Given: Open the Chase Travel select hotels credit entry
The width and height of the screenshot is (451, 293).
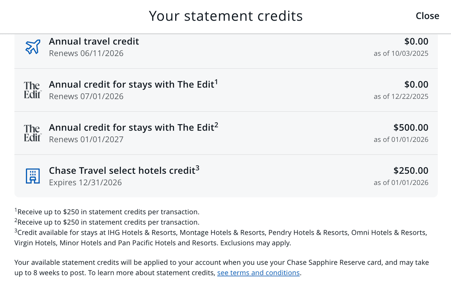Looking at the screenshot, I should 225,176.
